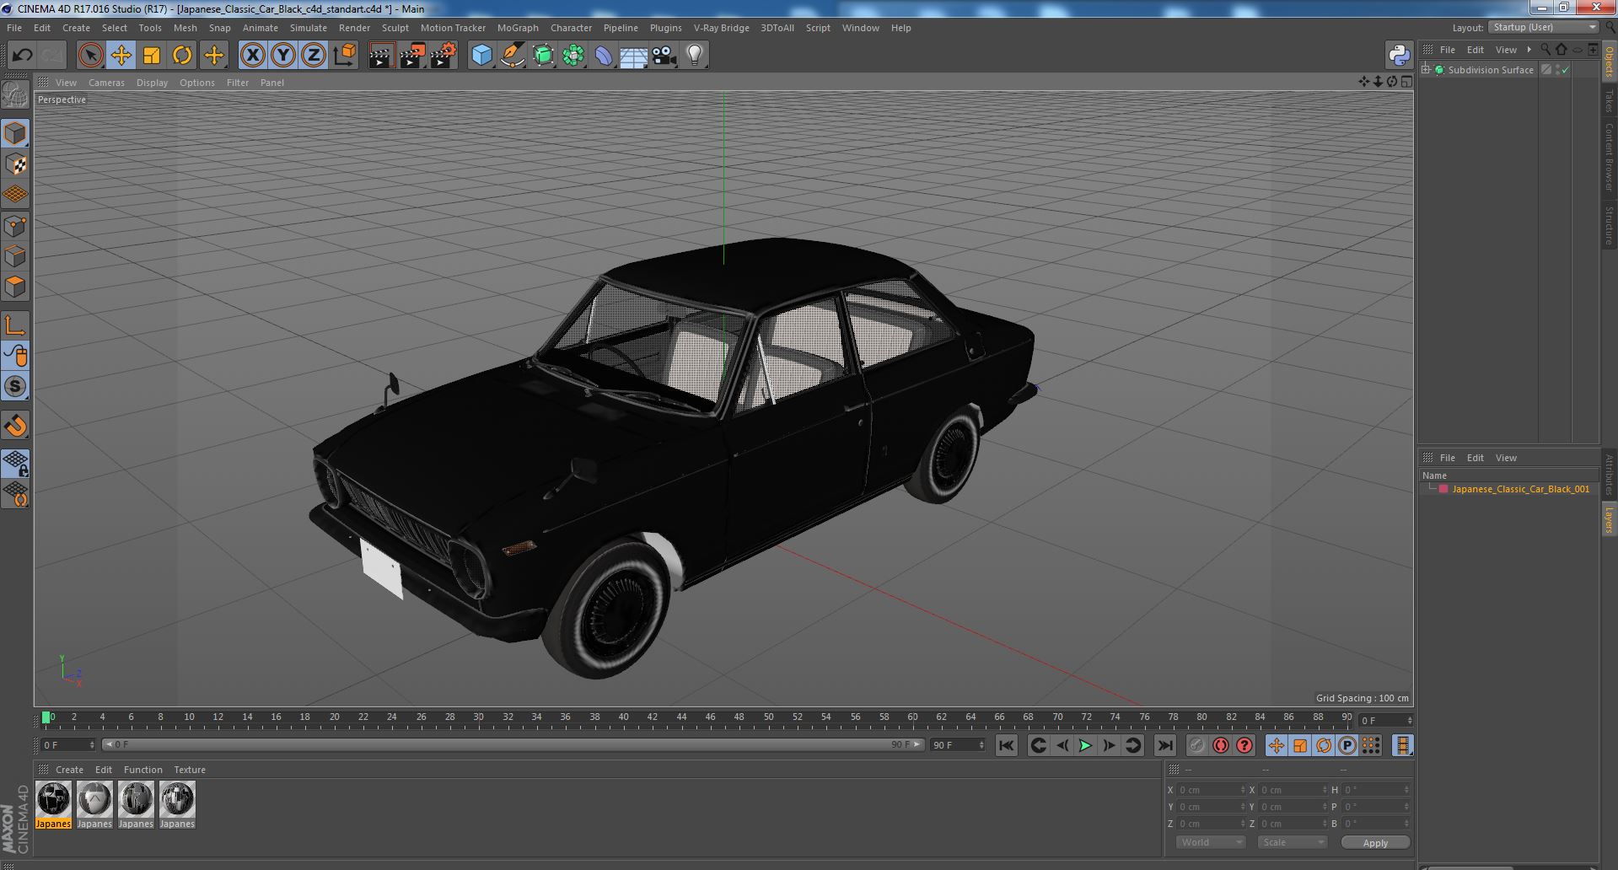Screen dimensions: 1618x870
Task: Switch to Edges mode
Action: (x=15, y=256)
